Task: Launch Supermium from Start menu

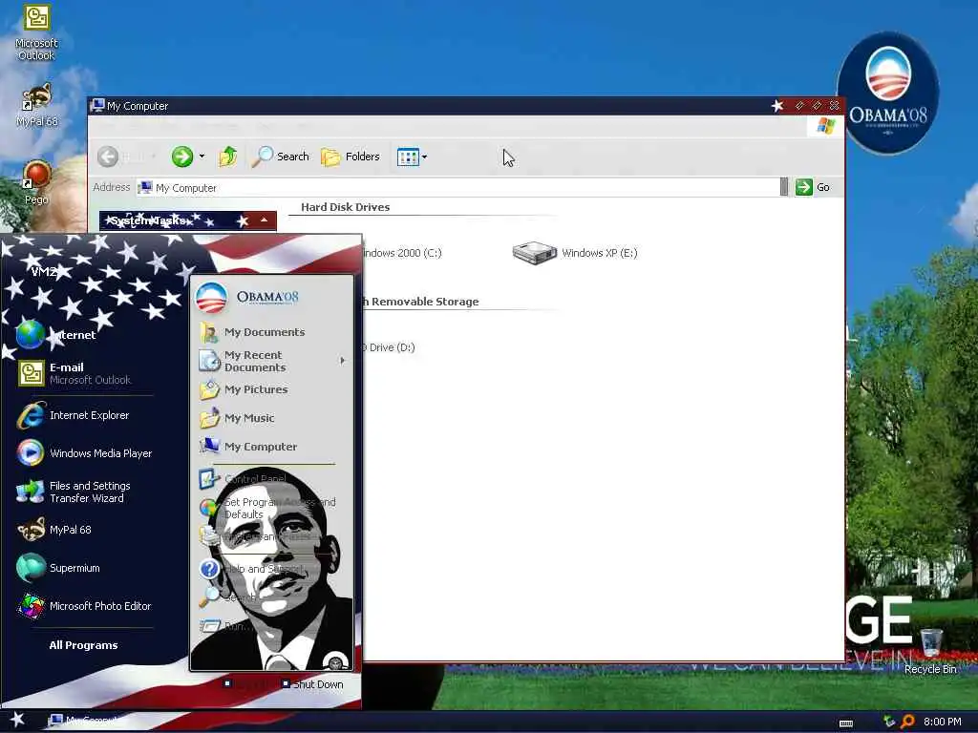Action: 58,568
